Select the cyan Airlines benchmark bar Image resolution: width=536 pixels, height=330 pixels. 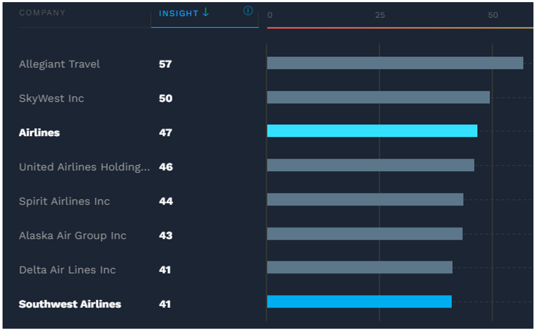click(372, 131)
